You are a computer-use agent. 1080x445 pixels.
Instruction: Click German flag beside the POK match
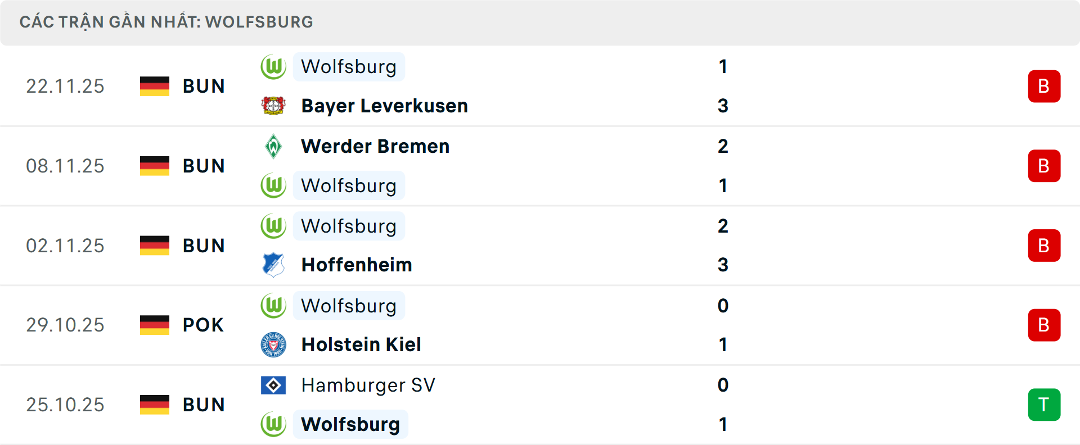155,325
